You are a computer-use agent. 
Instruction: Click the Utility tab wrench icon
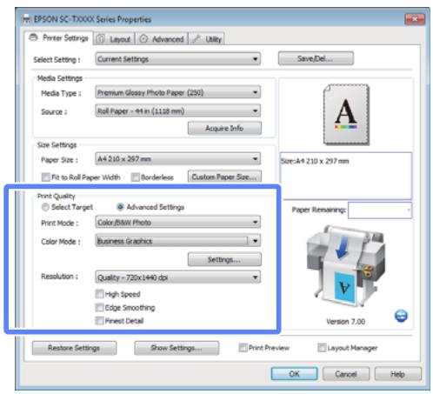(x=197, y=39)
